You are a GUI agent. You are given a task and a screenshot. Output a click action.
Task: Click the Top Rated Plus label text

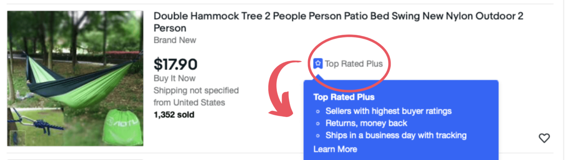coord(354,64)
